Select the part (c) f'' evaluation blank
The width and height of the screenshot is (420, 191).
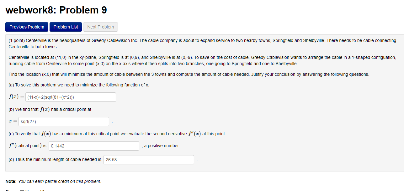click(x=93, y=146)
